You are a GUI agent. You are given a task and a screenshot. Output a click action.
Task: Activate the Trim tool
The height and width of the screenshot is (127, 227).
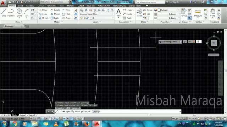pyautogui.click(x=66, y=10)
